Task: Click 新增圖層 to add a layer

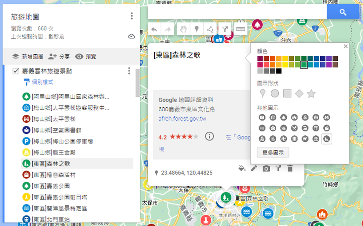Action: pyautogui.click(x=28, y=56)
